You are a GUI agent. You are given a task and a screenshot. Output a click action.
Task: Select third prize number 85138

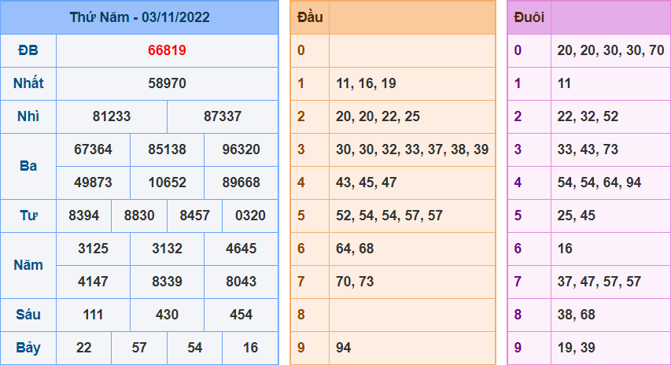click(x=167, y=149)
